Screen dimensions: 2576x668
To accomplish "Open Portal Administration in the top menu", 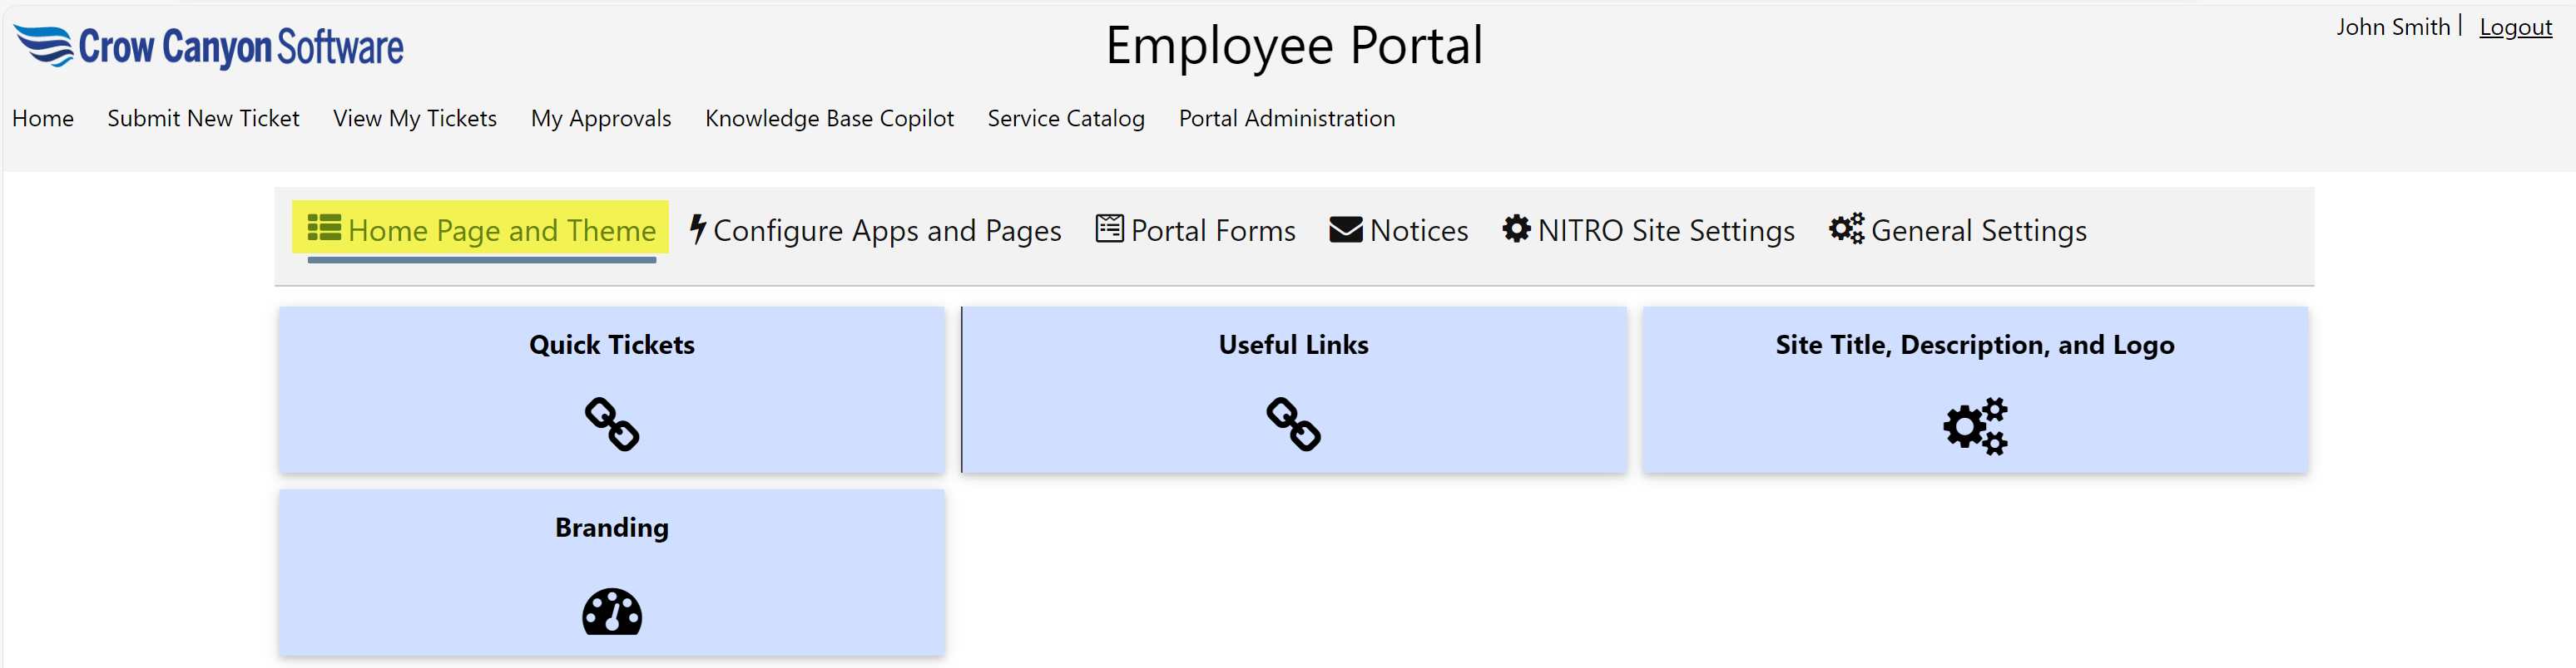I will click(1286, 118).
